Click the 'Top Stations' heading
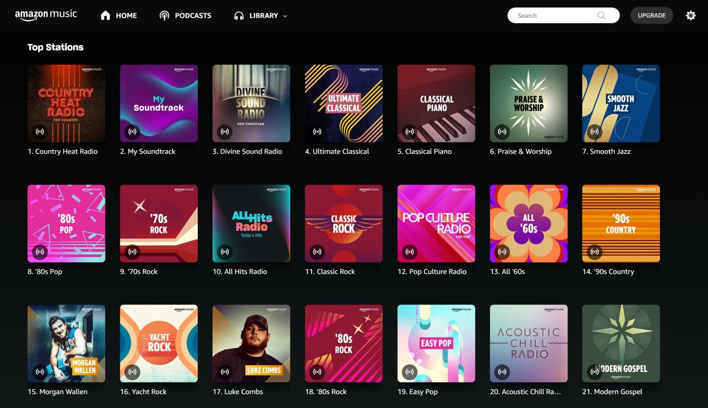The image size is (708, 408). (x=56, y=47)
